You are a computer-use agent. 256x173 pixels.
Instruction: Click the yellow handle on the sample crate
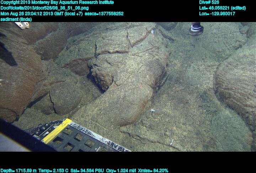click(x=57, y=131)
